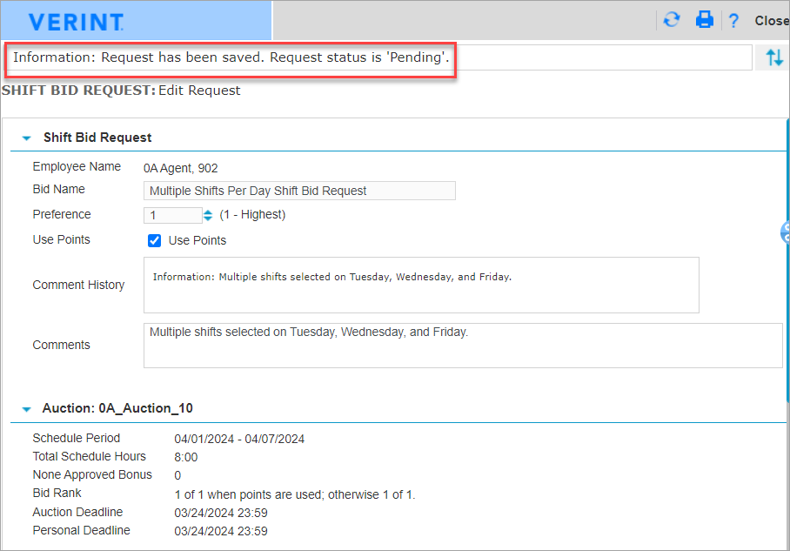Click into the Bid Name text field
The image size is (790, 551).
298,191
